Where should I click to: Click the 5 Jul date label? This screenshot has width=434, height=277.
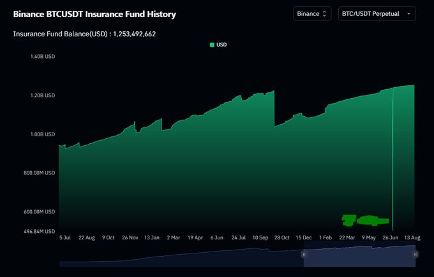65,238
